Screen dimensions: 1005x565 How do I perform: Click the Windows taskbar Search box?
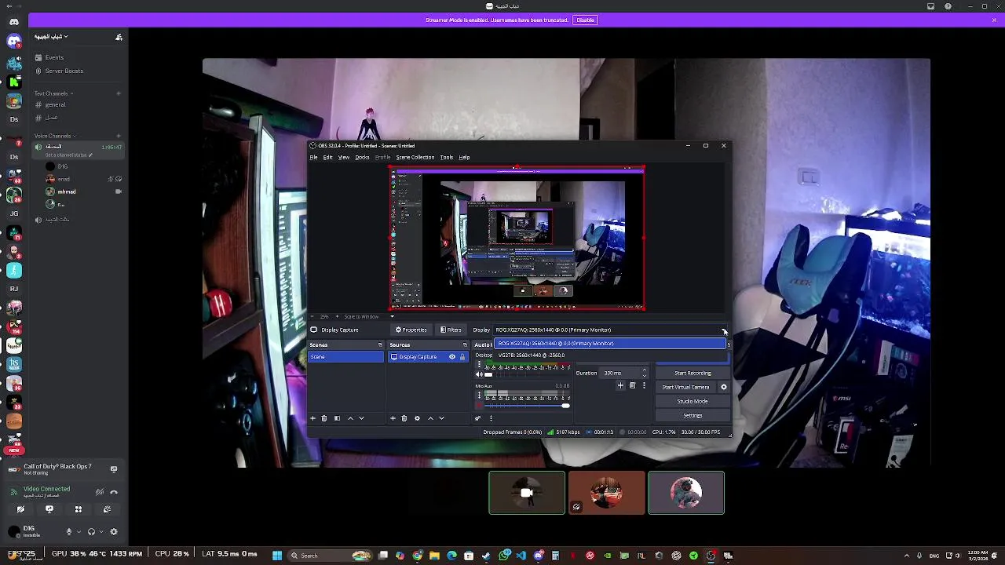pos(328,556)
